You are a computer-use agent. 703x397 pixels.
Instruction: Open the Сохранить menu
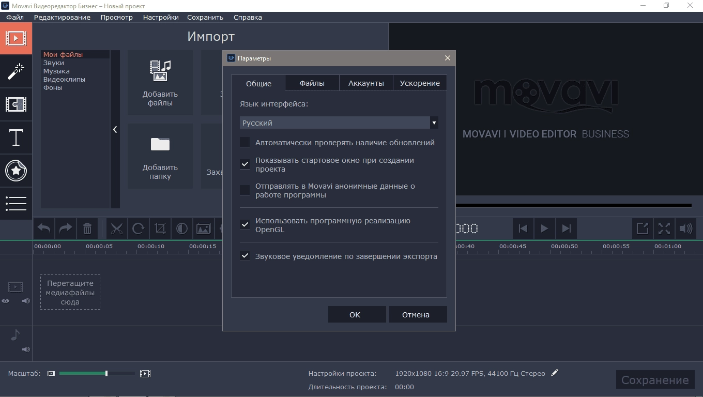[205, 17]
